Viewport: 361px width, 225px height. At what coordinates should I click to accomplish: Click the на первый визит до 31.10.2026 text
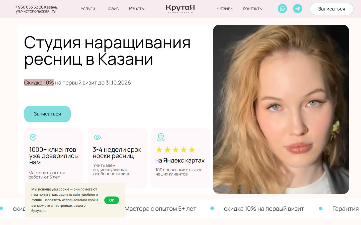pos(93,82)
